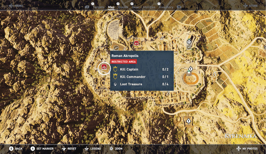This screenshot has width=266, height=154.
Task: Click the Kill Commander objective text
Action: pos(133,77)
